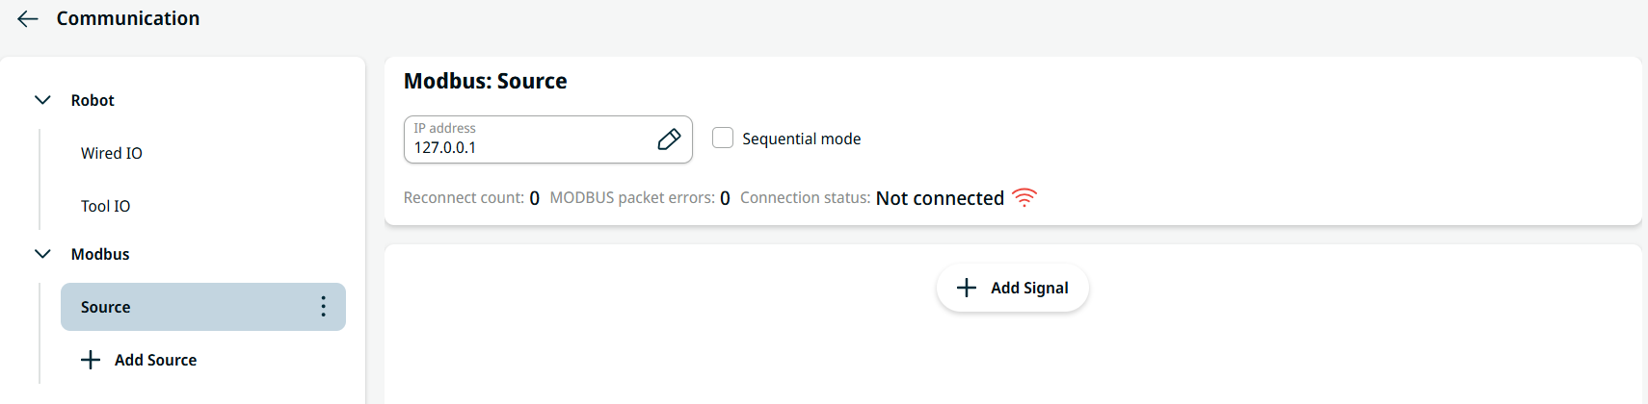Screen dimensions: 1648x404
Task: Click the Robot group label
Action: (x=93, y=100)
